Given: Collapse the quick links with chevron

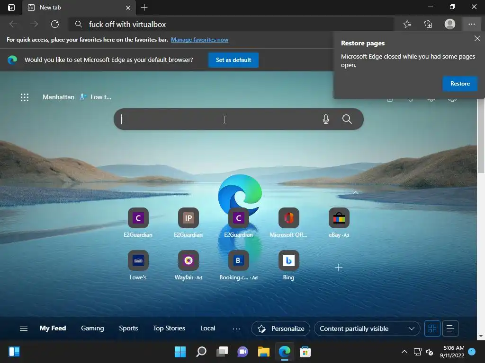Looking at the screenshot, I should [x=356, y=193].
